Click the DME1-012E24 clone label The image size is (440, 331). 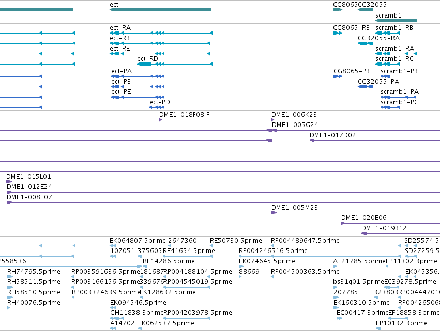29,187
